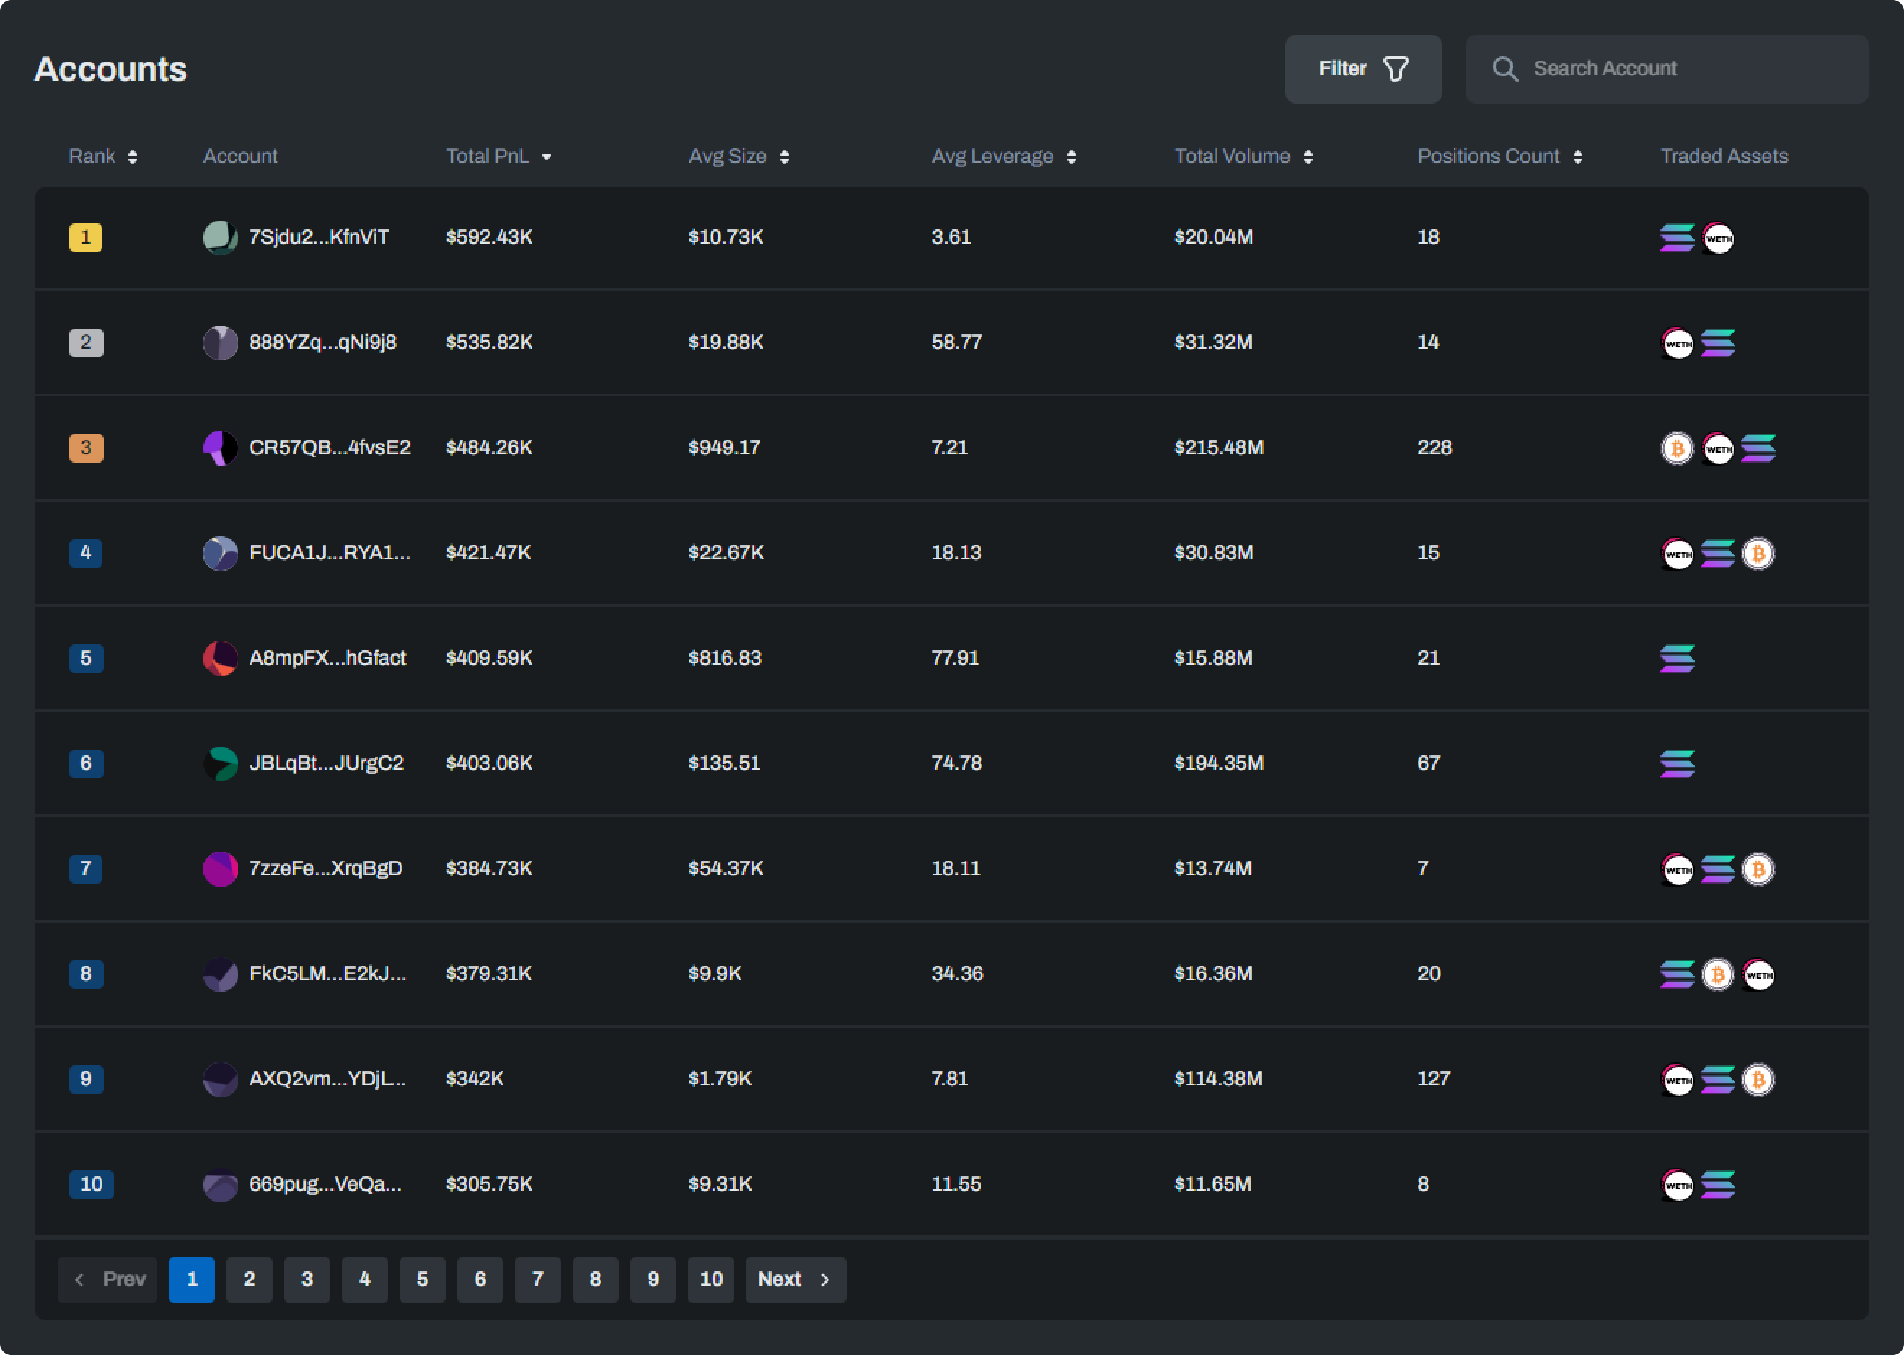The height and width of the screenshot is (1355, 1904).
Task: Click the avatar of account 7zzeFe...XrqBgD
Action: 221,868
